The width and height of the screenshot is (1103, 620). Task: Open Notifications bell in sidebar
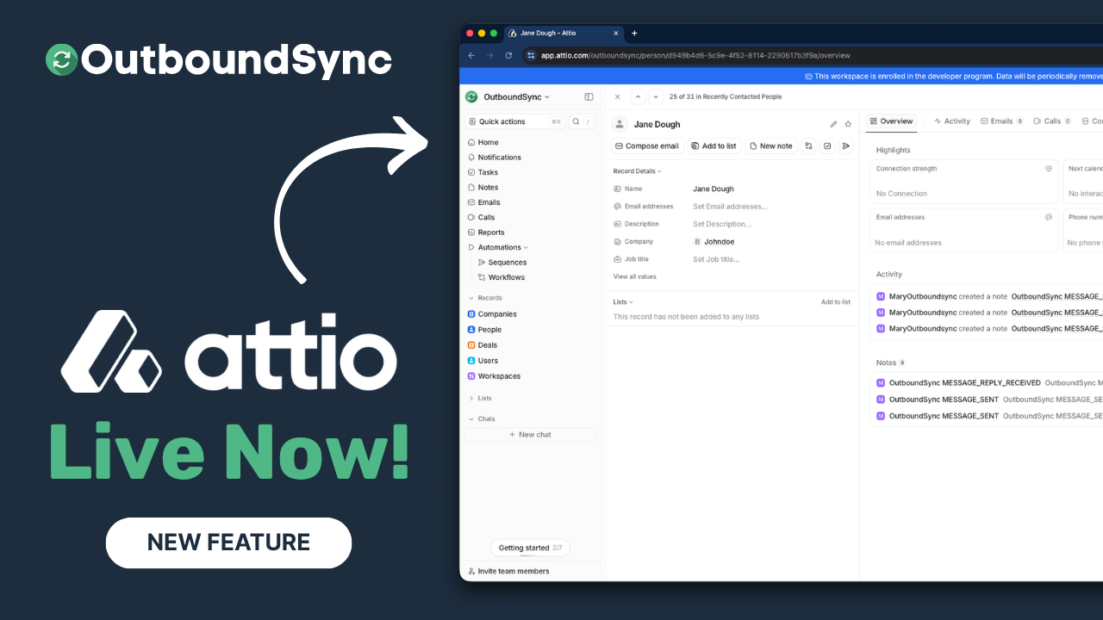point(494,158)
